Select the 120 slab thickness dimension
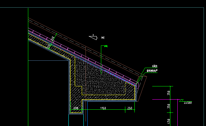The width and height of the screenshot is (206, 126). (49, 46)
